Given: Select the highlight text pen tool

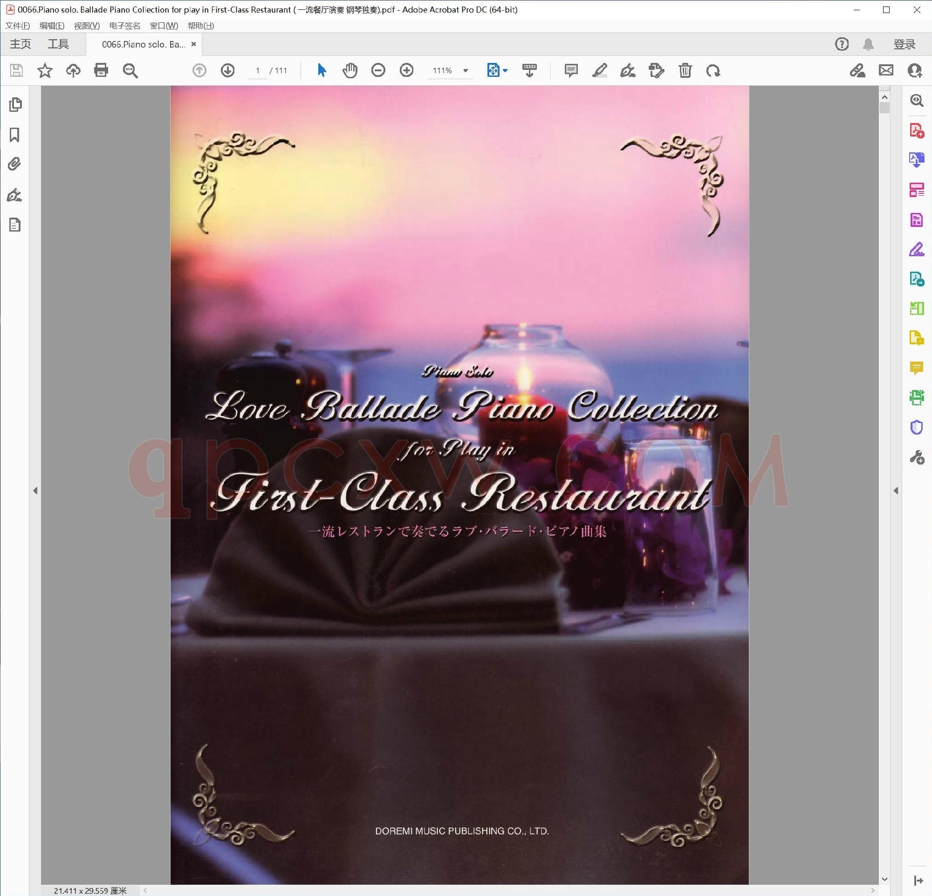Looking at the screenshot, I should 599,70.
